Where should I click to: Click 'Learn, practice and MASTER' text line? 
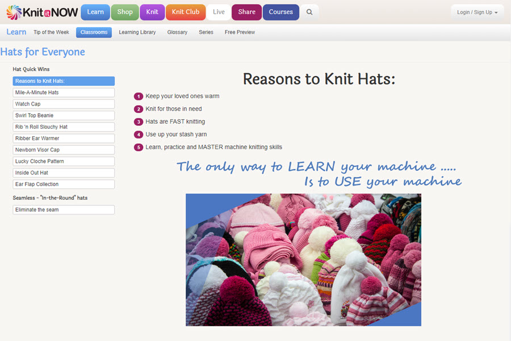[214, 147]
